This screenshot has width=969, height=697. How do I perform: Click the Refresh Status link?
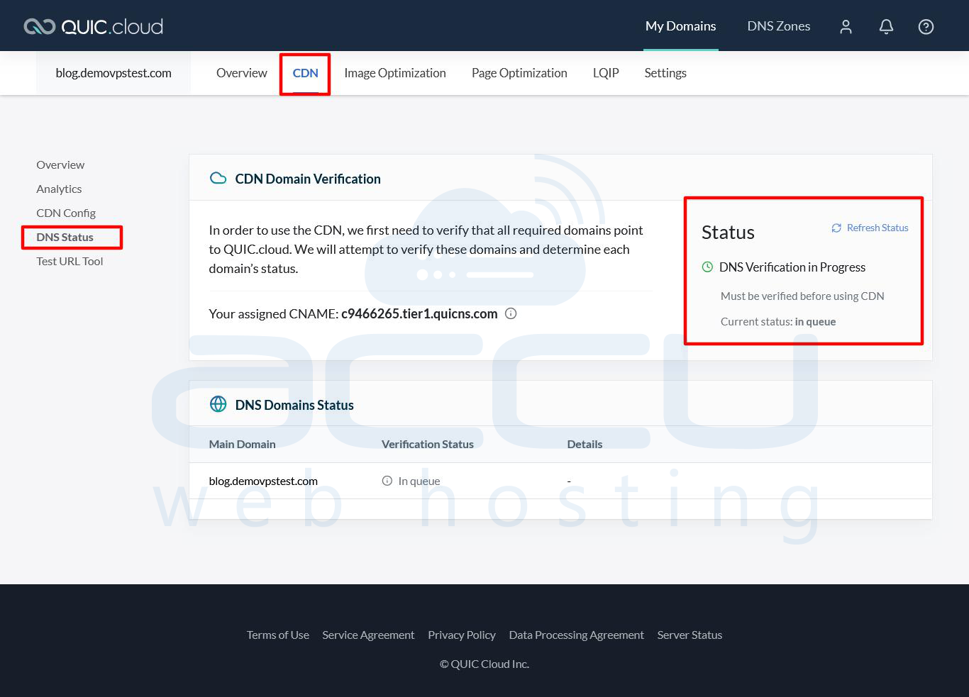coord(877,228)
